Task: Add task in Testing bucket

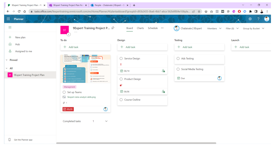Action: click(199, 47)
